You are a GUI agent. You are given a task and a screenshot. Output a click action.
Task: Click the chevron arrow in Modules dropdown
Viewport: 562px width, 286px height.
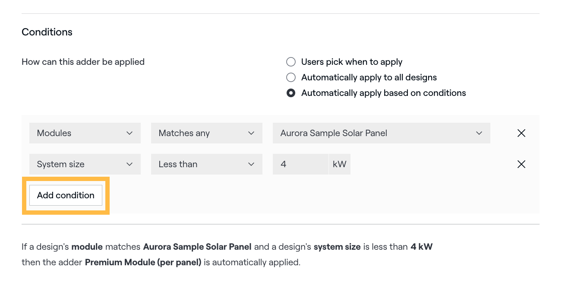coord(129,133)
